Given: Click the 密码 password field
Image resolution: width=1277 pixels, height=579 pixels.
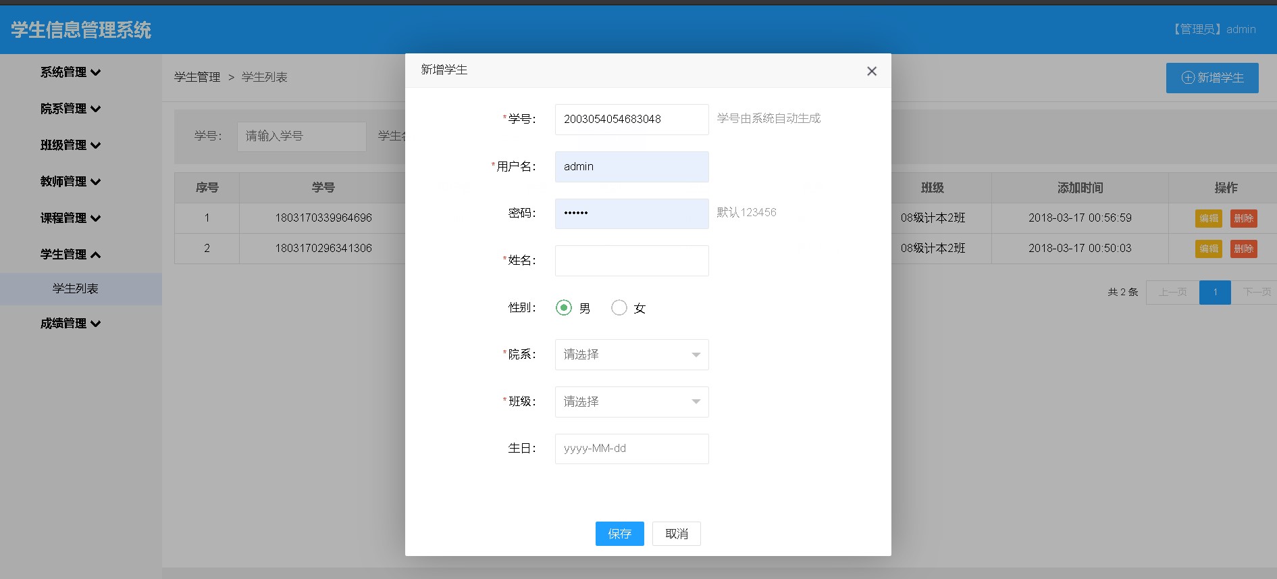Looking at the screenshot, I should 631,213.
